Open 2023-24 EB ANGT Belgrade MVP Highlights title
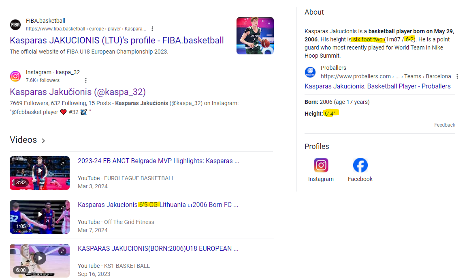The height and width of the screenshot is (280, 471). 159,161
